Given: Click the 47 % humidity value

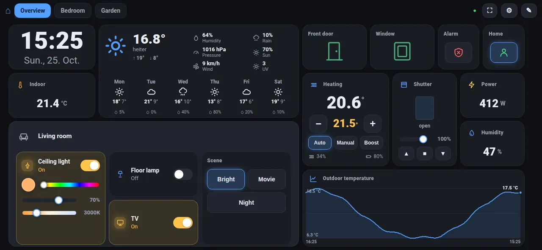Looking at the screenshot, I should tap(492, 151).
